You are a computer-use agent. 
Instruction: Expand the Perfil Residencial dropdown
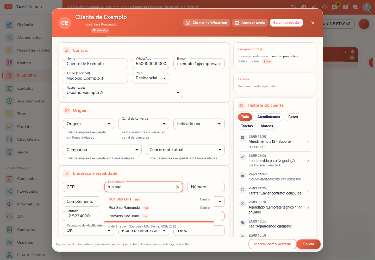151,78
